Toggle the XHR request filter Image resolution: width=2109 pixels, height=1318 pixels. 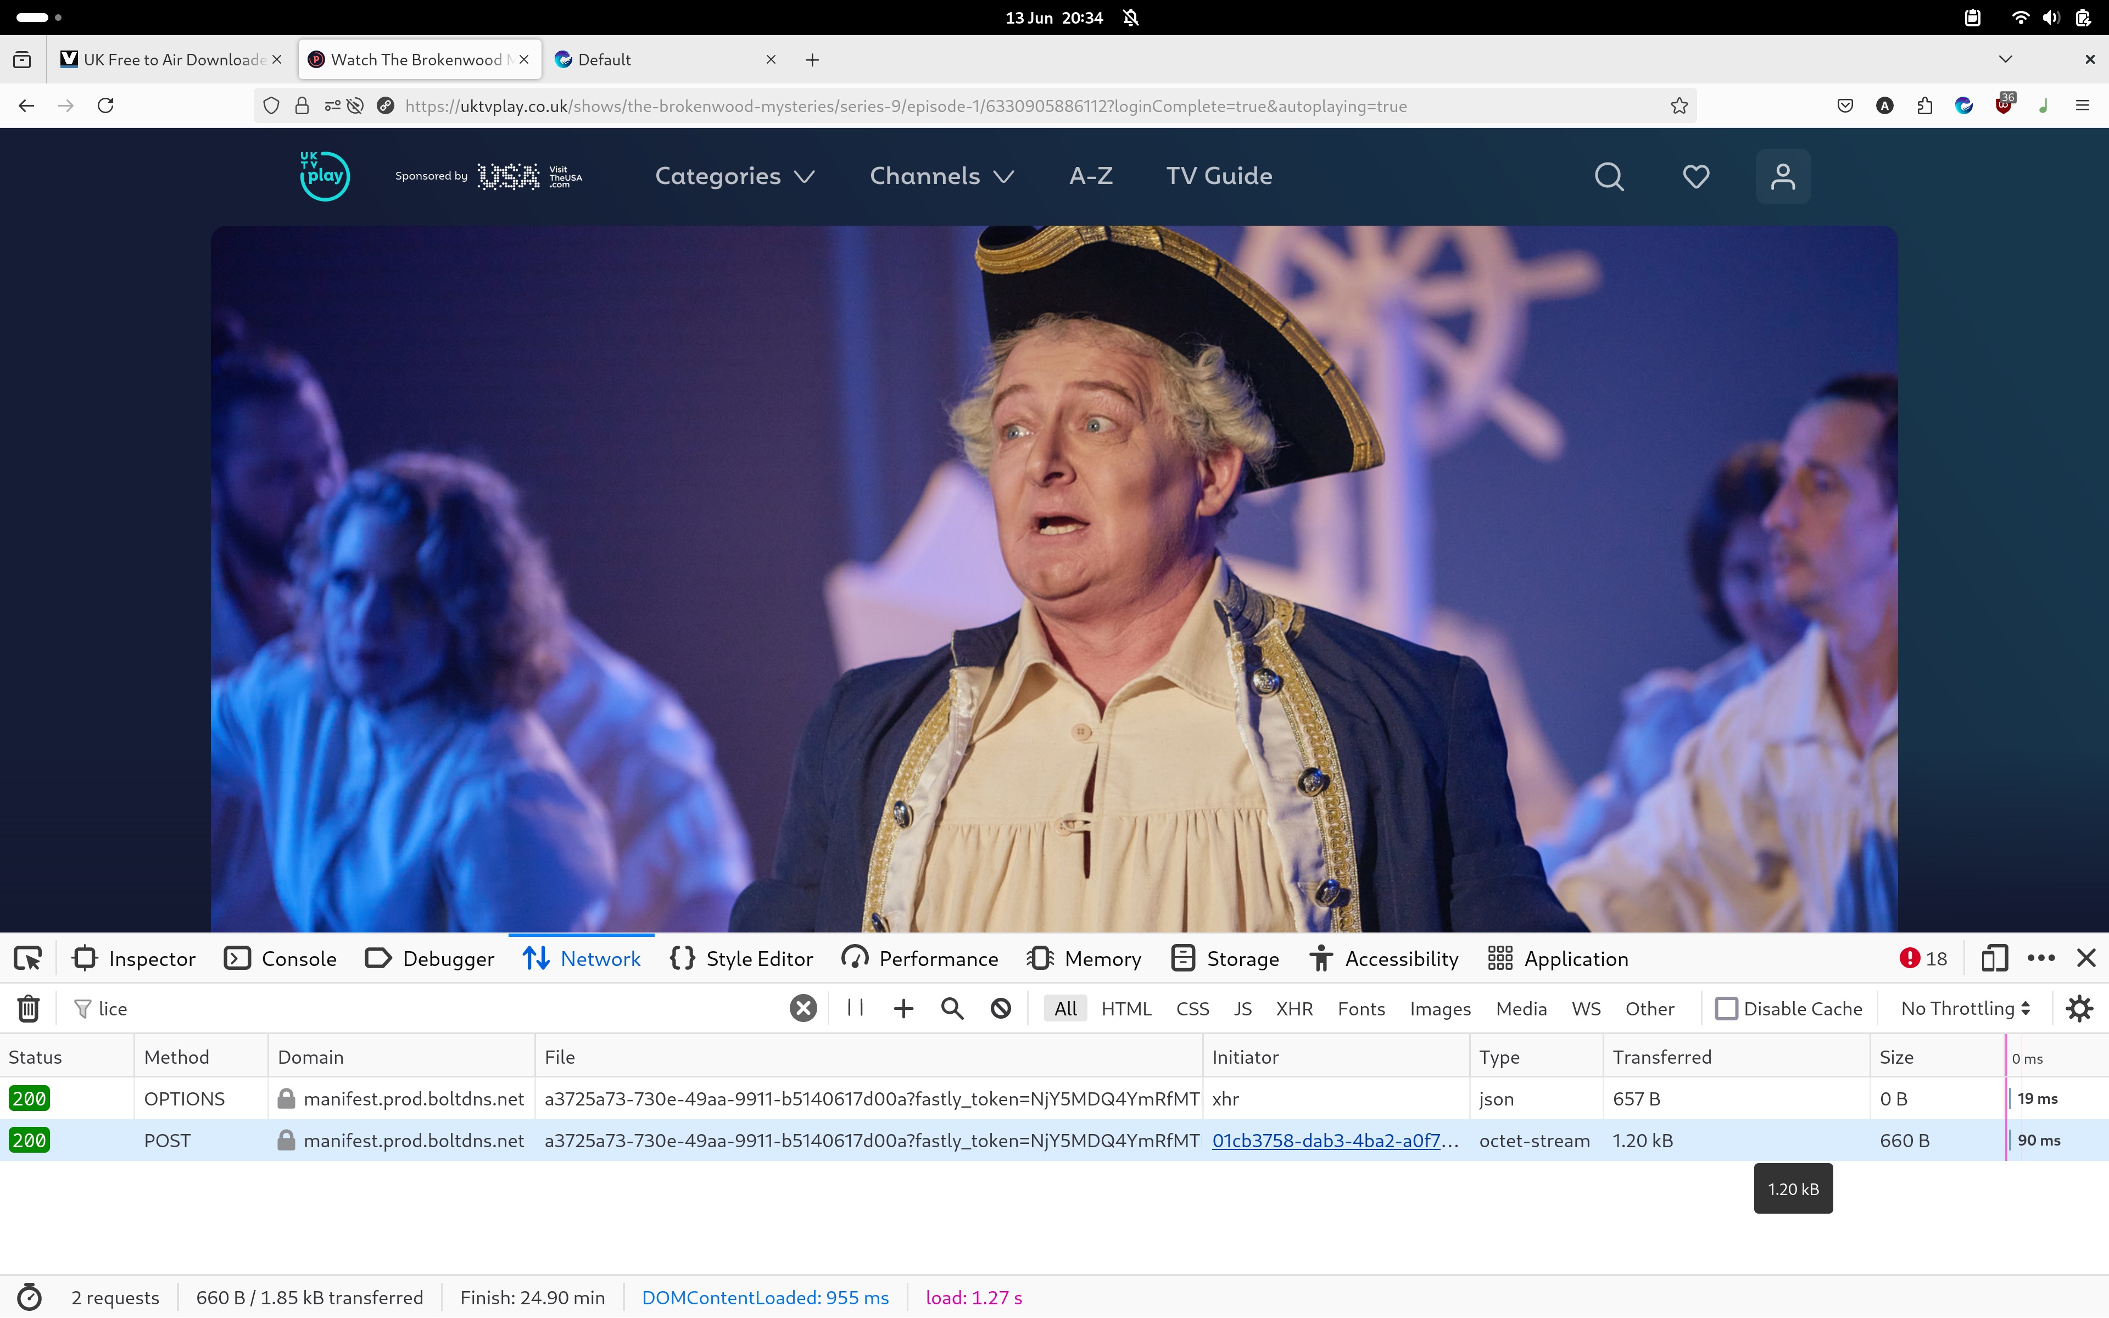[x=1294, y=1009]
